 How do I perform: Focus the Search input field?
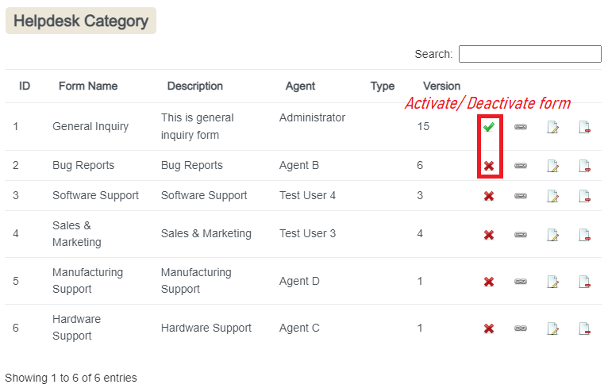529,54
